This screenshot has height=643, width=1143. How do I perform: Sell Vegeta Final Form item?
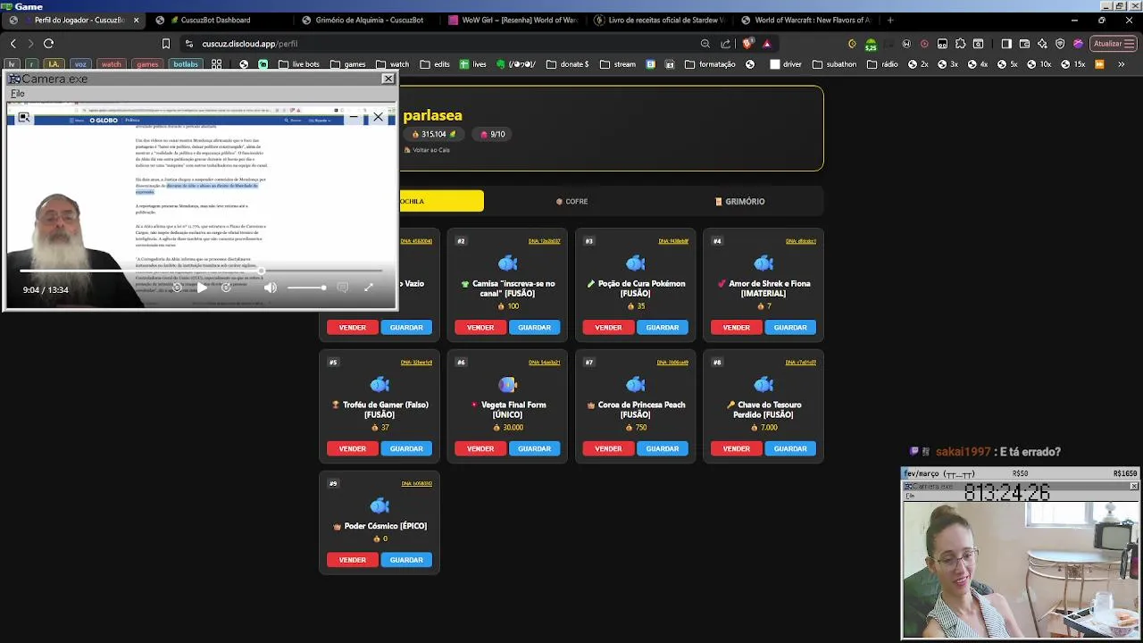tap(480, 448)
